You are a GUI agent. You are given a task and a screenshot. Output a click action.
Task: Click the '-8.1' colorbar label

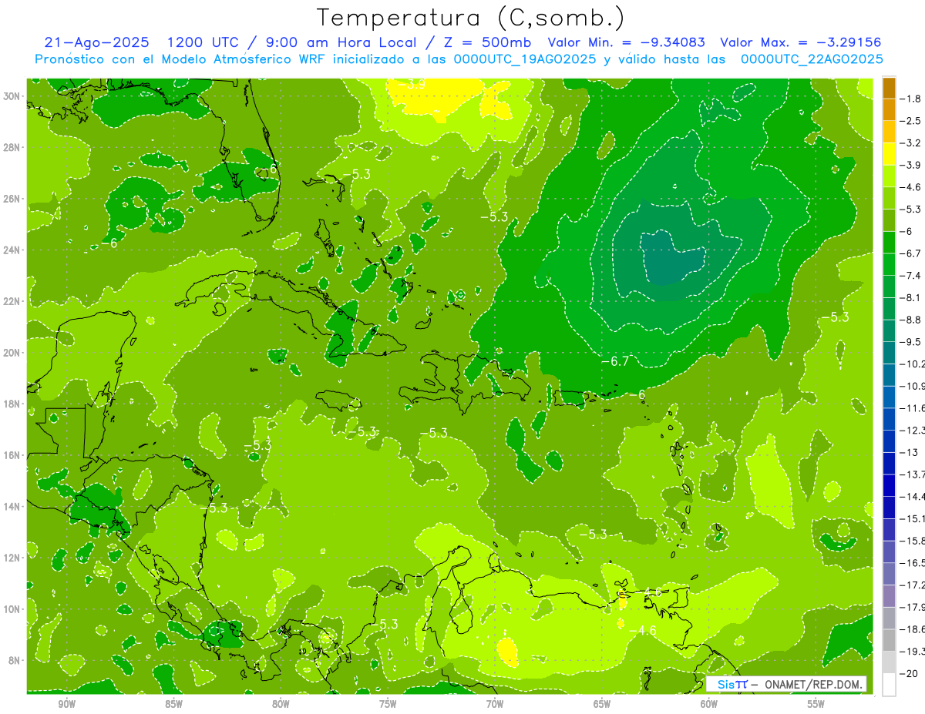(910, 297)
